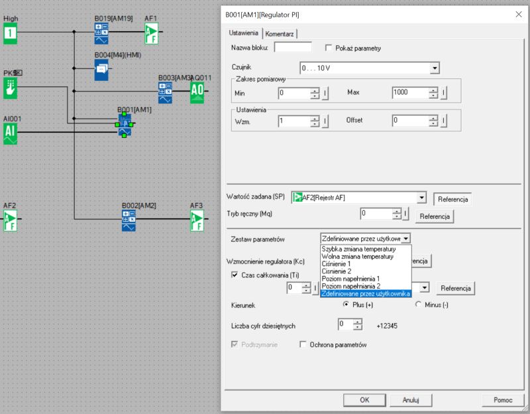Enable the Pokaż parametry checkbox
This screenshot has width=530, height=414.
[328, 48]
